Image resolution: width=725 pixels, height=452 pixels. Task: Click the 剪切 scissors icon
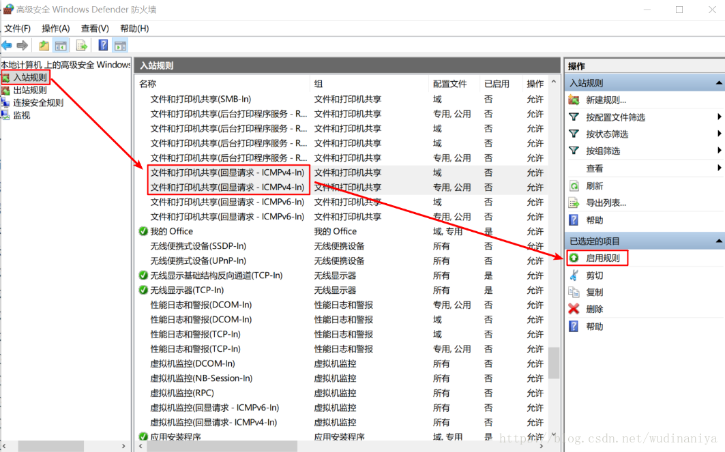[574, 275]
